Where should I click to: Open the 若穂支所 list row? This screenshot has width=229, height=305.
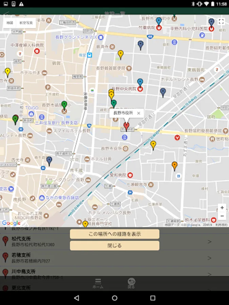click(115, 258)
